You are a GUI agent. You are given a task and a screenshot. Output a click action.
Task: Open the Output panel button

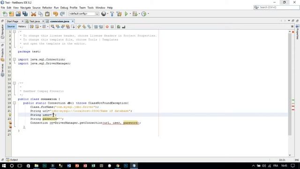12,160
